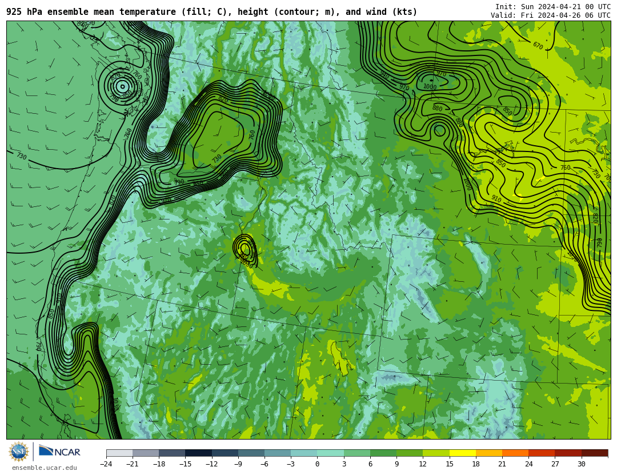
Task: Click the 12 to 15 colorbar swatch
Action: tap(436, 453)
